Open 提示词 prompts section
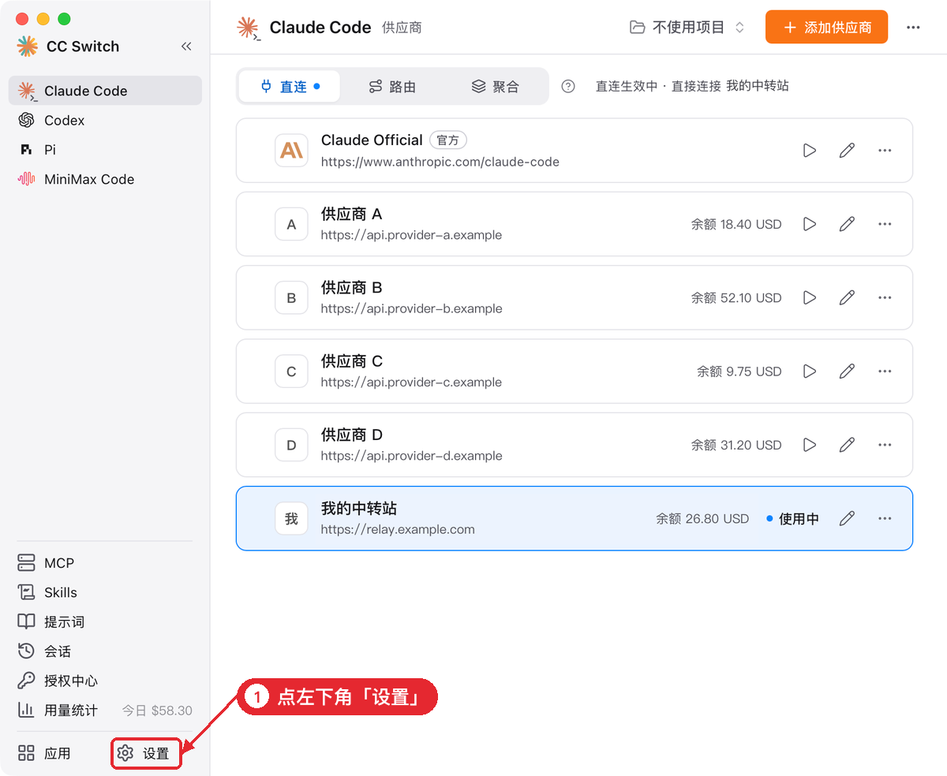Image resolution: width=947 pixels, height=776 pixels. (105, 621)
